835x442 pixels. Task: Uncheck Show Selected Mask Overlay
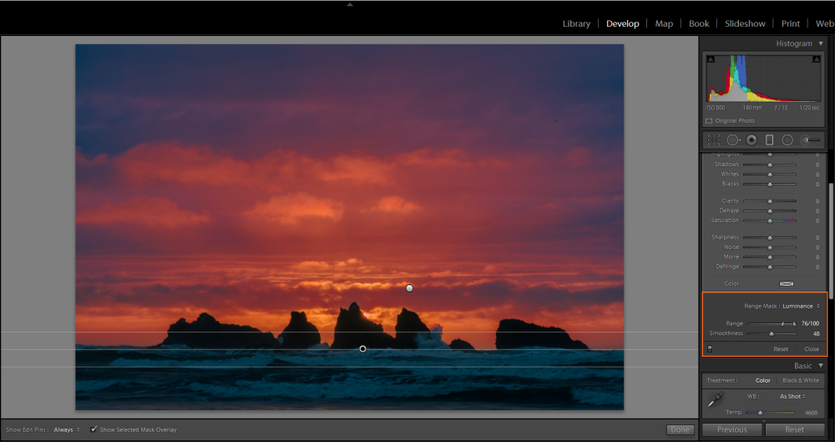(x=94, y=429)
